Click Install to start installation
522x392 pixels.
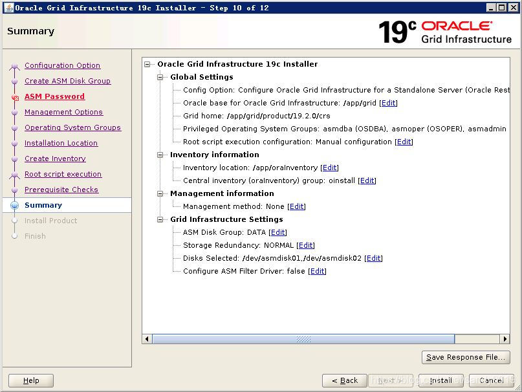pyautogui.click(x=441, y=380)
